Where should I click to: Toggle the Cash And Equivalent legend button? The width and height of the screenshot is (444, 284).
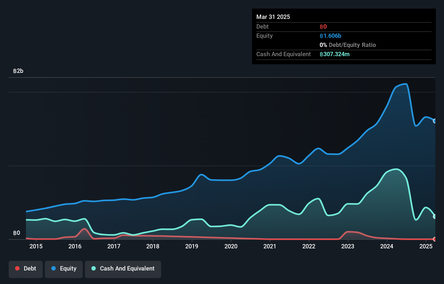[x=123, y=269]
